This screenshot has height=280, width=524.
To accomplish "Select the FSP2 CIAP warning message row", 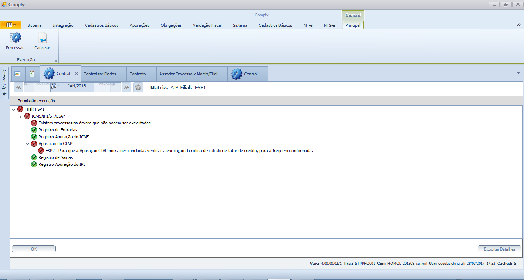I will click(179, 151).
